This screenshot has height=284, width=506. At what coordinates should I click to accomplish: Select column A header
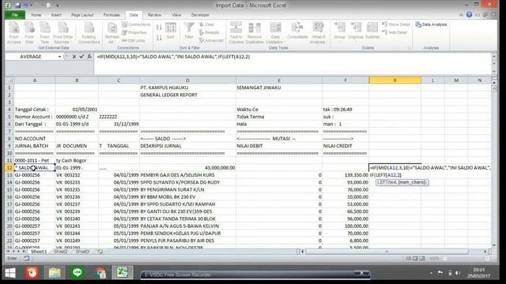coord(35,80)
